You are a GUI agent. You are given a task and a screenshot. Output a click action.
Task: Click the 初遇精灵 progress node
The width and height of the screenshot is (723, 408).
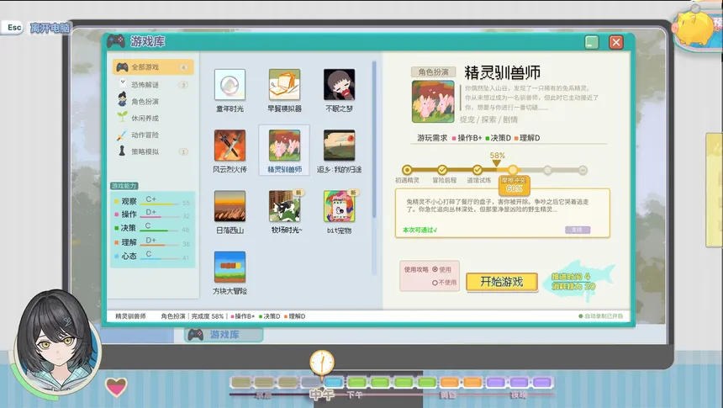[x=407, y=170]
